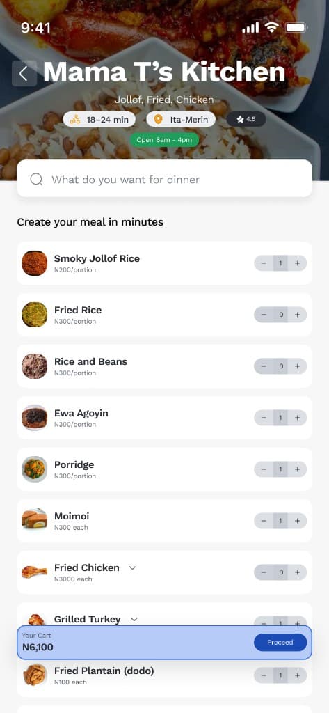Screen dimensions: 329x713
Task: Add Rice and Beans portion with plus
Action: 297,366
